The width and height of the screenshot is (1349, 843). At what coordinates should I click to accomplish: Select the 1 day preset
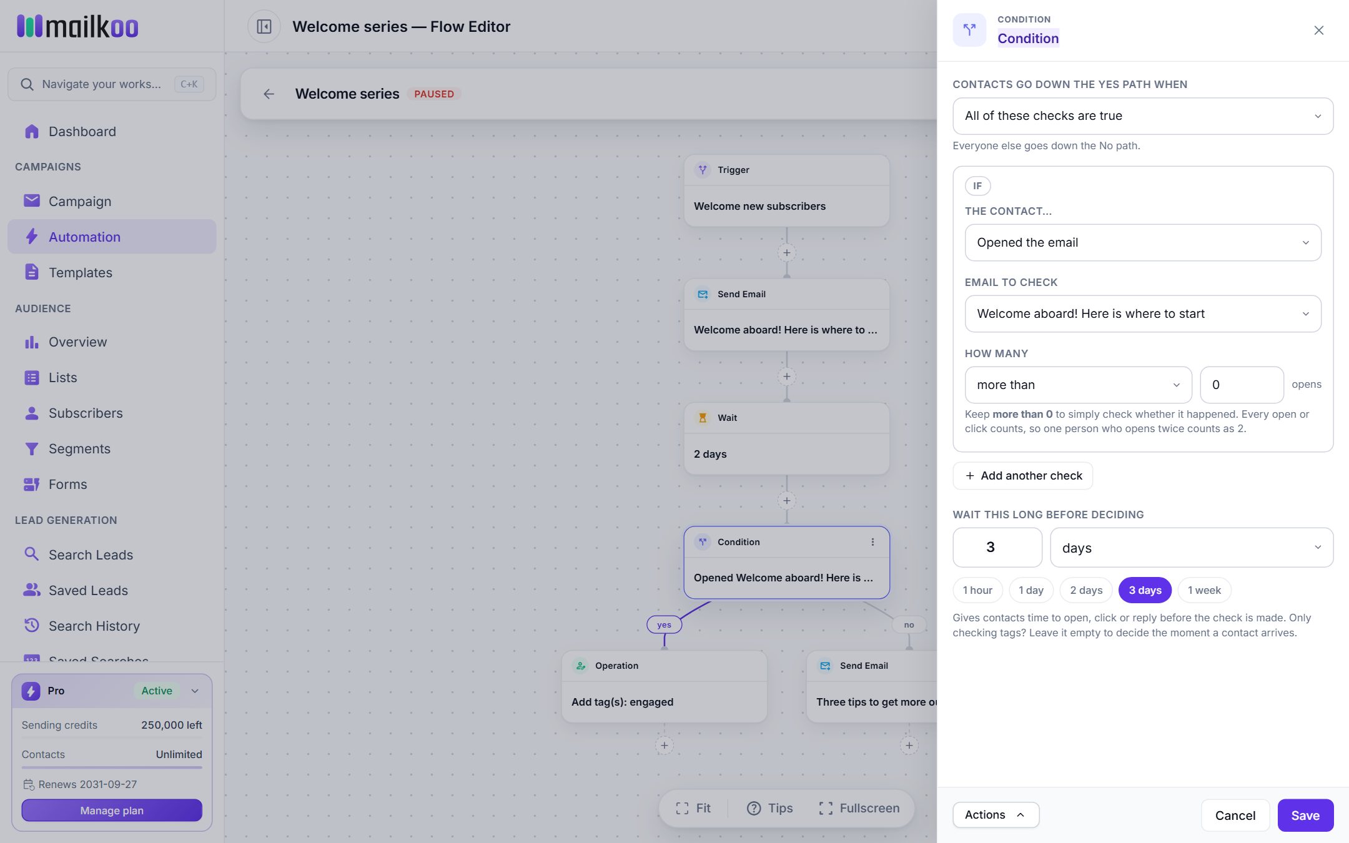[1031, 591]
